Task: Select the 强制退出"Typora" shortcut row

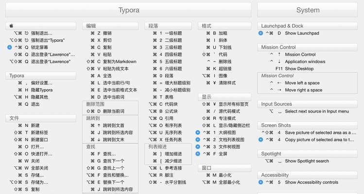Action: (37, 40)
